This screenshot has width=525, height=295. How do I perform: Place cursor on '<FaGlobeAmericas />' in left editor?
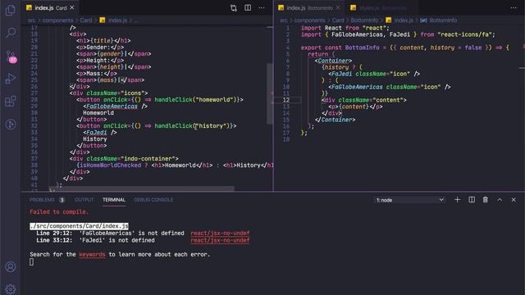[115, 107]
